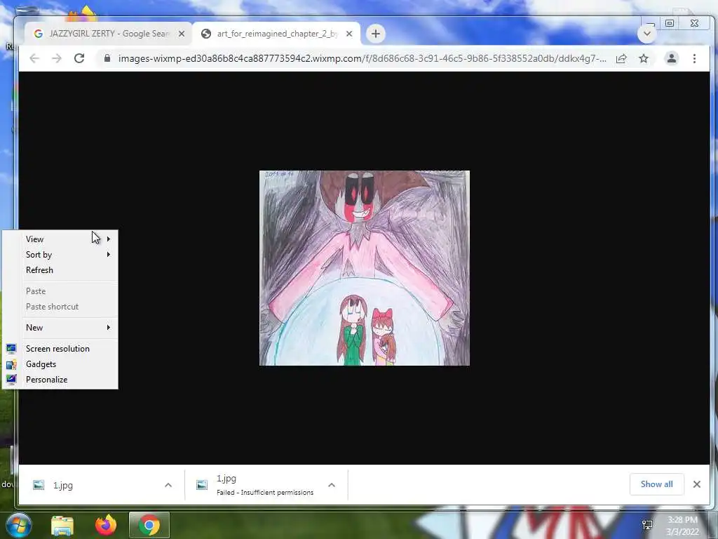The image size is (718, 539).
Task: Expand options for the first 1.jpg download
Action: tap(168, 485)
